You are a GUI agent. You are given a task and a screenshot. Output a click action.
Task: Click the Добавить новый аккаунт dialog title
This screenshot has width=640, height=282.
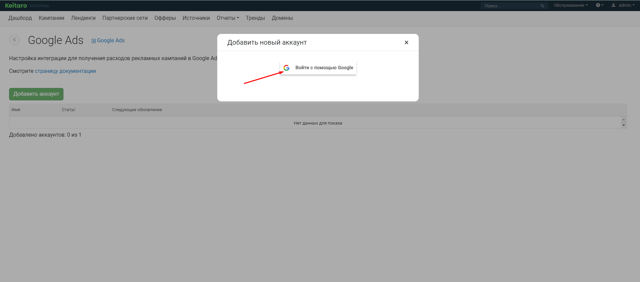coord(267,43)
